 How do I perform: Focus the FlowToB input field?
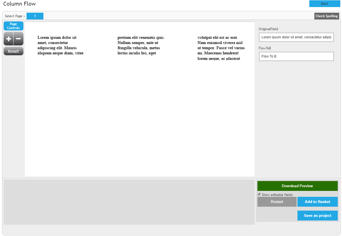point(296,56)
